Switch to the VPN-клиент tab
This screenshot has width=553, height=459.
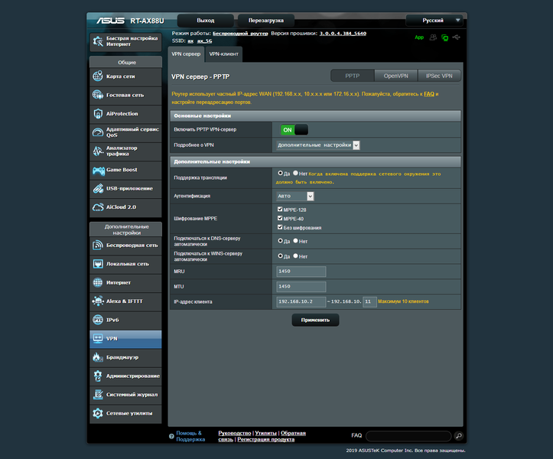(x=223, y=54)
